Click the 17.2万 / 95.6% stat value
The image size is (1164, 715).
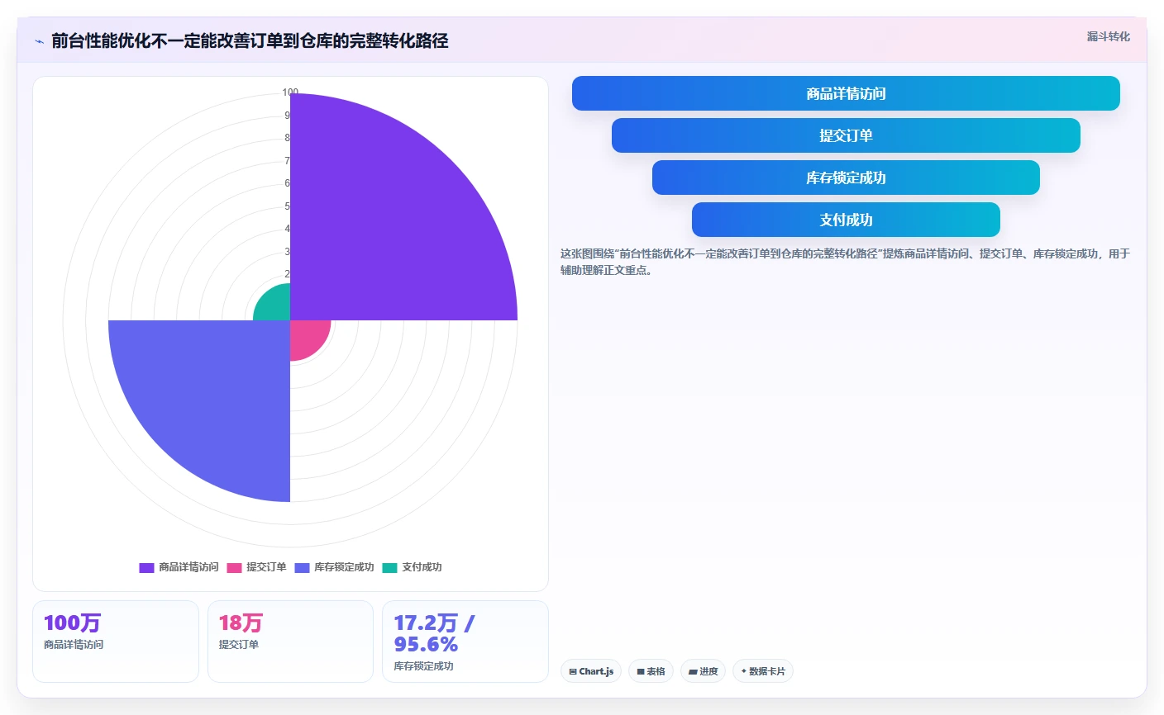pyautogui.click(x=434, y=633)
